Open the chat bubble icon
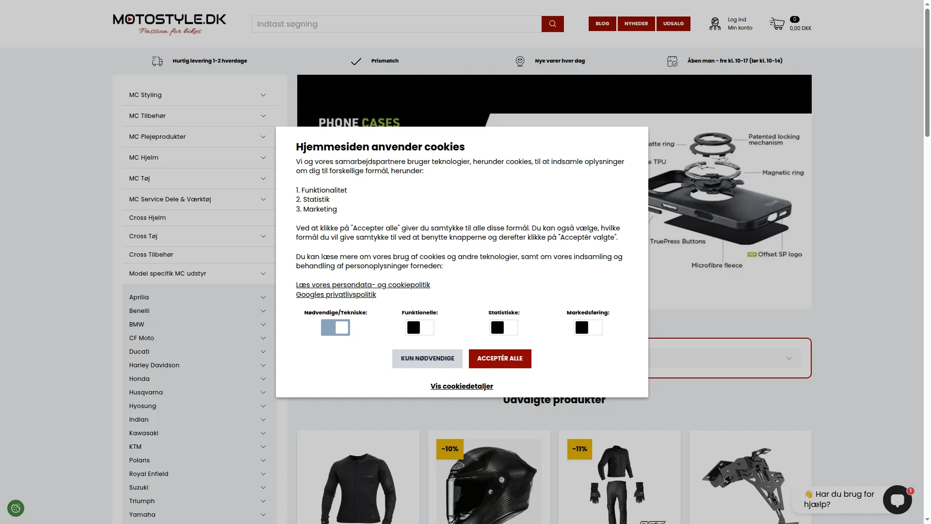Image resolution: width=931 pixels, height=524 pixels. tap(897, 500)
